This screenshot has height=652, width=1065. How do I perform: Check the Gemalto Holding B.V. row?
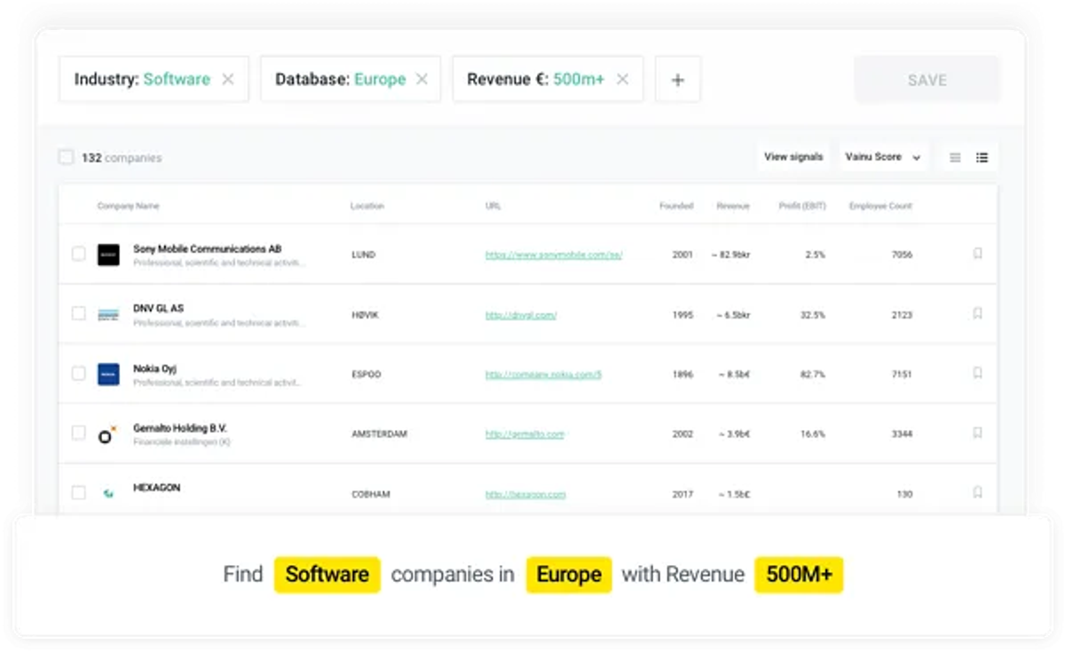click(x=78, y=433)
